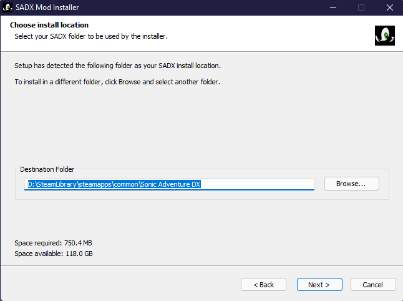Image resolution: width=403 pixels, height=301 pixels.
Task: Click the SADX Mod Installer title bar icon
Action: (x=8, y=7)
